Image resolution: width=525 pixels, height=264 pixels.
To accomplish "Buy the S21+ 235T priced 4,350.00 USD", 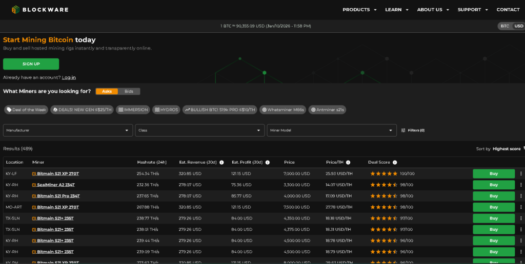I will click(x=494, y=218).
